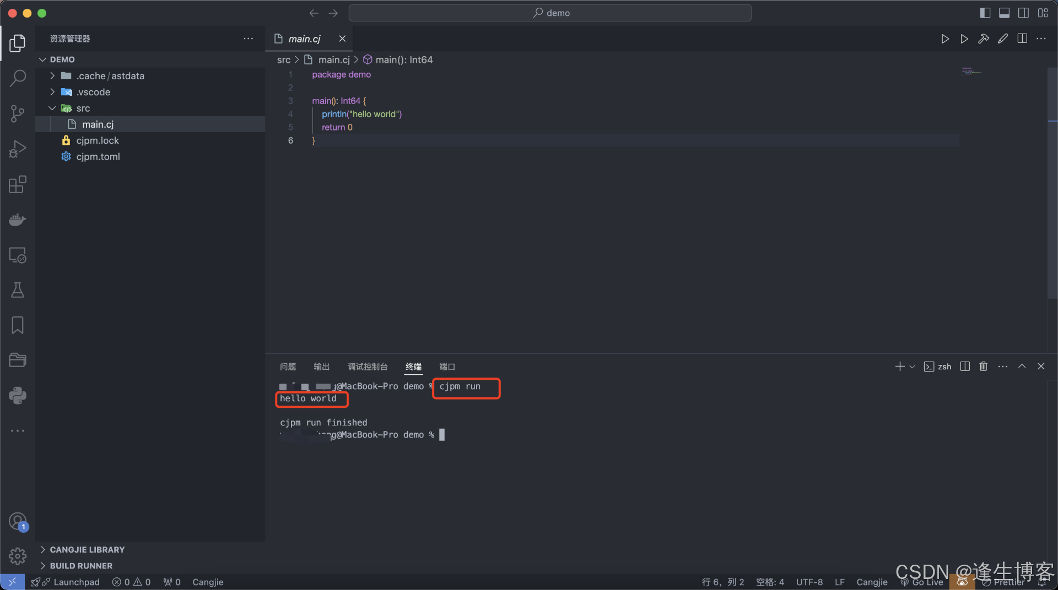Switch to the 问题 problems tab

click(288, 367)
